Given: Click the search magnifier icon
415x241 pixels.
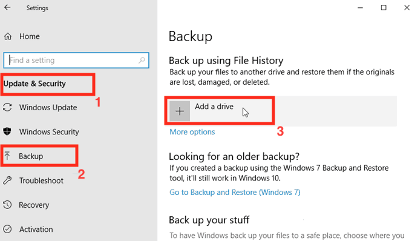Looking at the screenshot, I should click(142, 60).
